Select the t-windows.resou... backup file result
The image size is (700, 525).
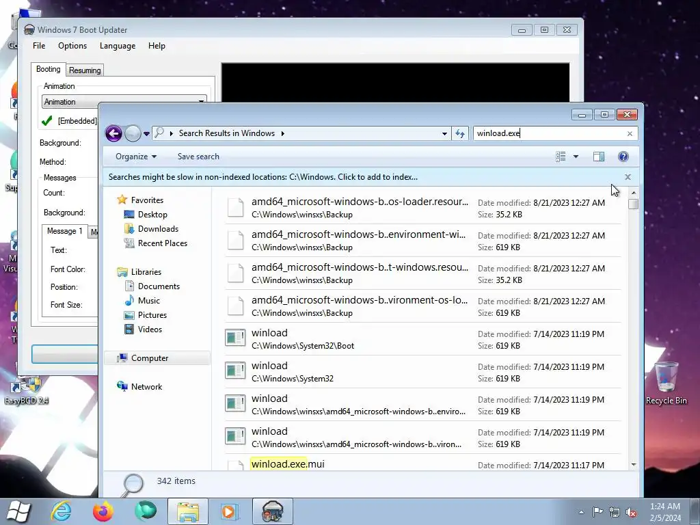422,273
